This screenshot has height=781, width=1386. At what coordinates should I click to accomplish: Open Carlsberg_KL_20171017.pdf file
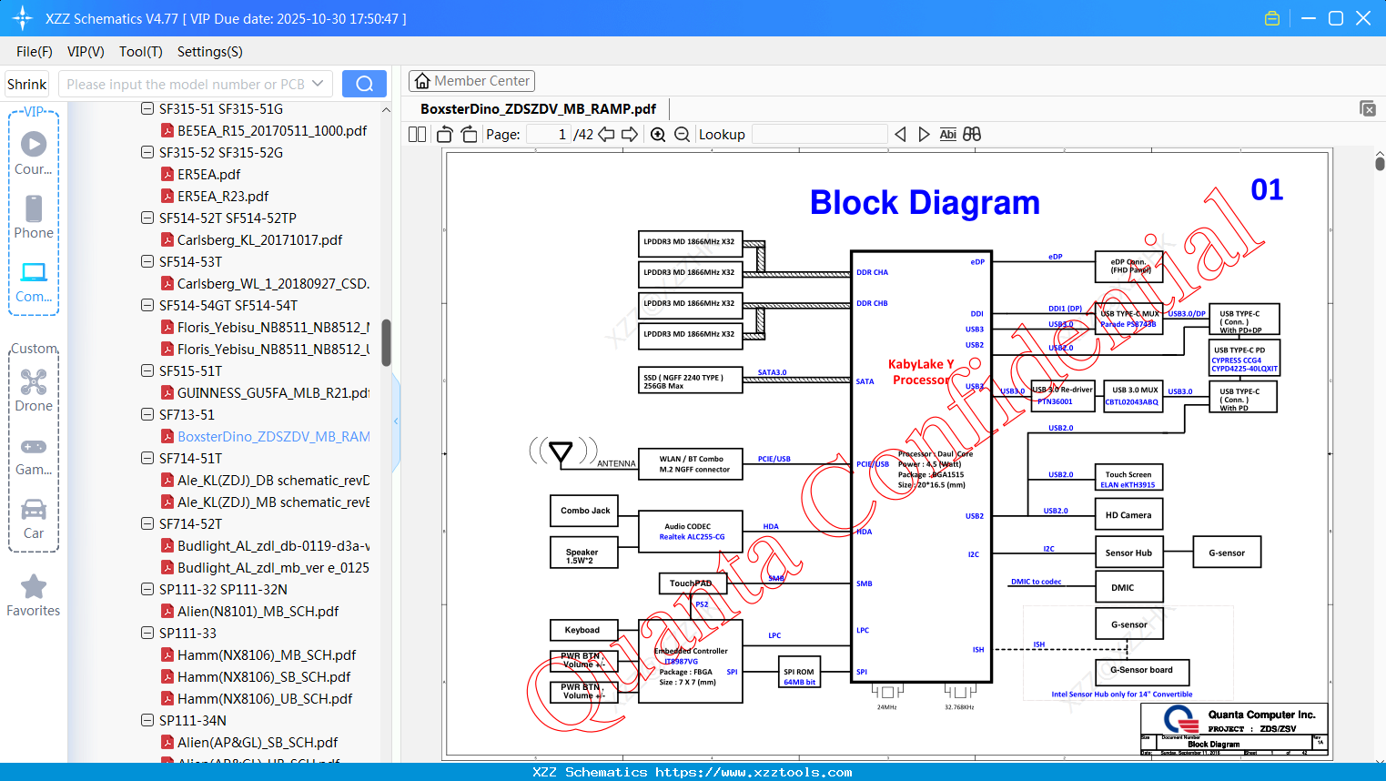coord(259,239)
